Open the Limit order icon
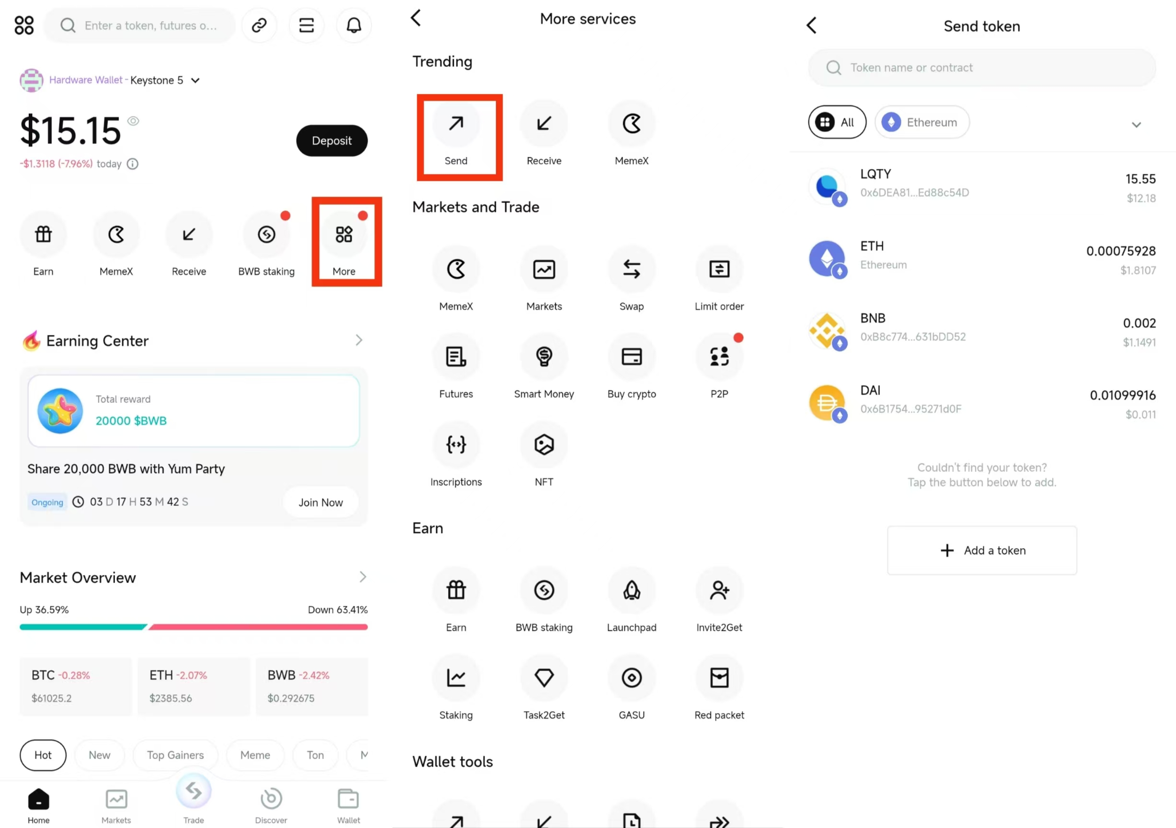The height and width of the screenshot is (828, 1176). click(x=719, y=269)
